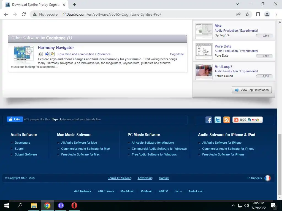Screen dimensions: 282x211
Task: Click the View Top Downloads button
Action: coord(252,90)
